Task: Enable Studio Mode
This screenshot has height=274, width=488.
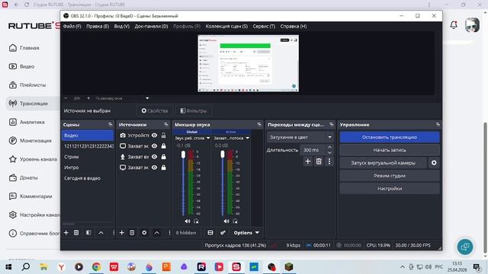Action: pyautogui.click(x=390, y=176)
